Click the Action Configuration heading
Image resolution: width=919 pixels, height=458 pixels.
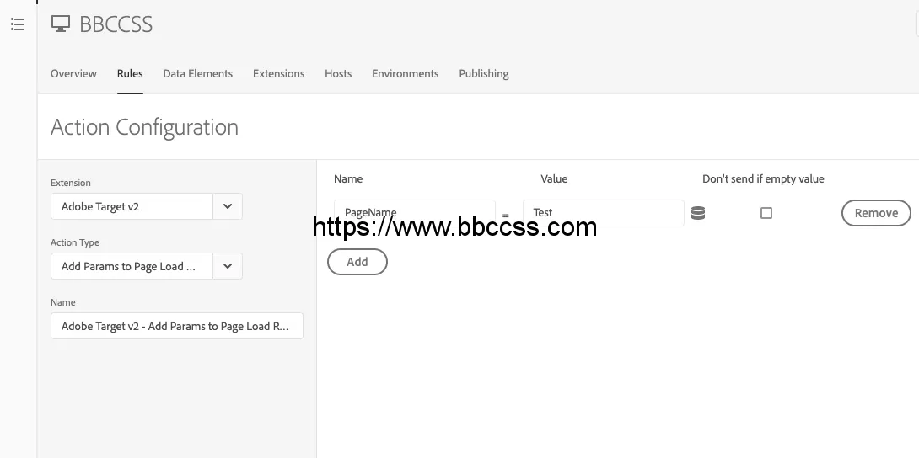(x=144, y=127)
